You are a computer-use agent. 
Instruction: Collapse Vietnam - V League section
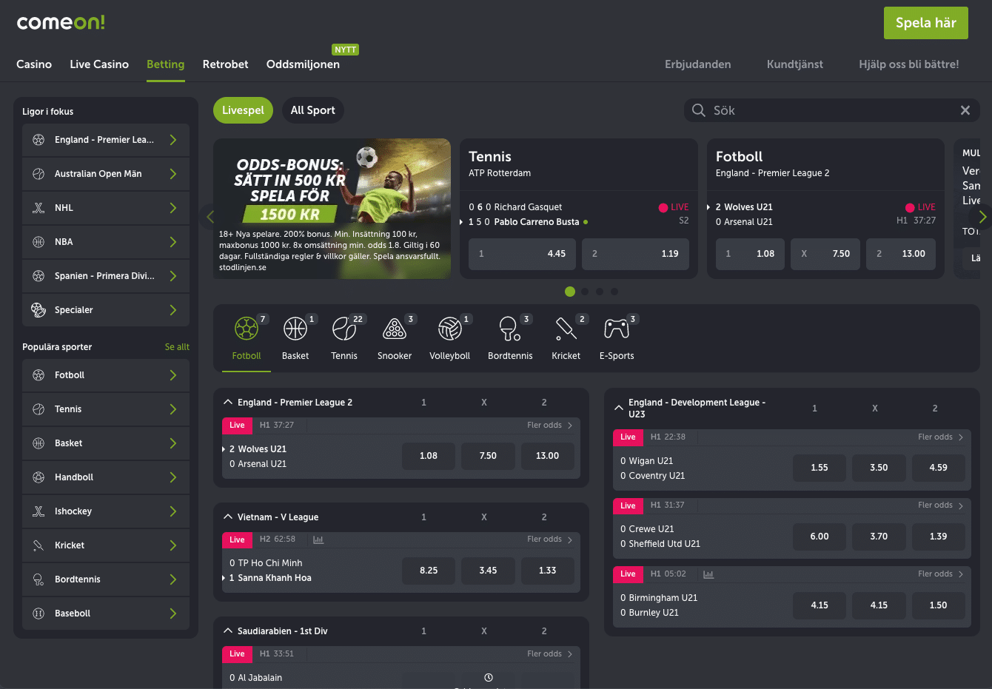pyautogui.click(x=228, y=517)
